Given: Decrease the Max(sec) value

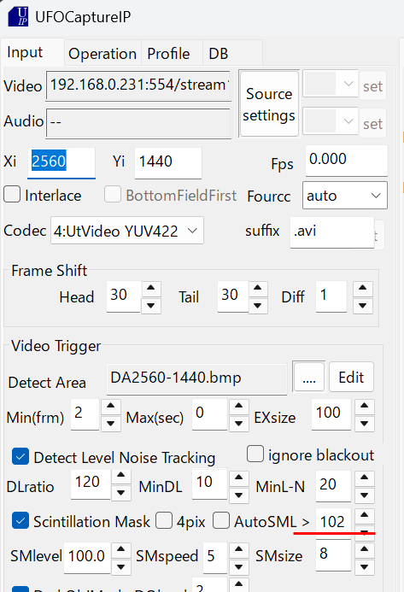Looking at the screenshot, I should pos(238,423).
